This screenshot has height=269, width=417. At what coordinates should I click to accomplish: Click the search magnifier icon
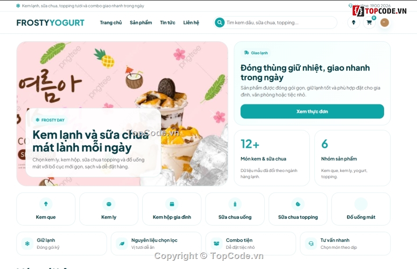tap(219, 22)
